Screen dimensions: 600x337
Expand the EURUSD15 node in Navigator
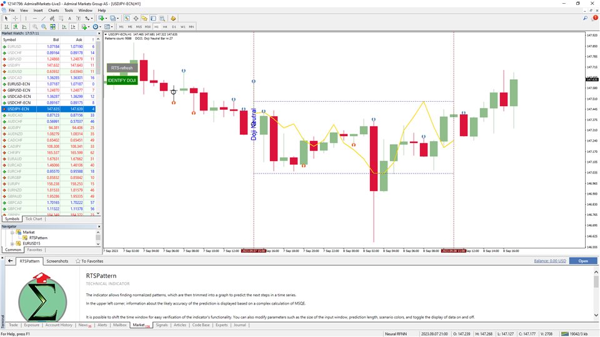tap(12, 243)
